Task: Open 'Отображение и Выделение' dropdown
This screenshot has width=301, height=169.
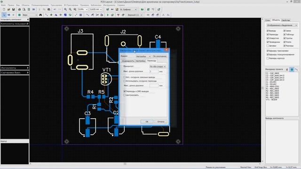Action: coord(282,25)
